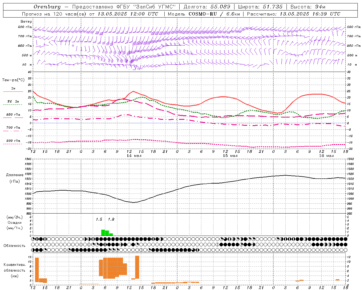Image resolution: width=362 pixels, height=290 pixels.
Task: Click the "14 мая" date label
Action: pos(134,156)
